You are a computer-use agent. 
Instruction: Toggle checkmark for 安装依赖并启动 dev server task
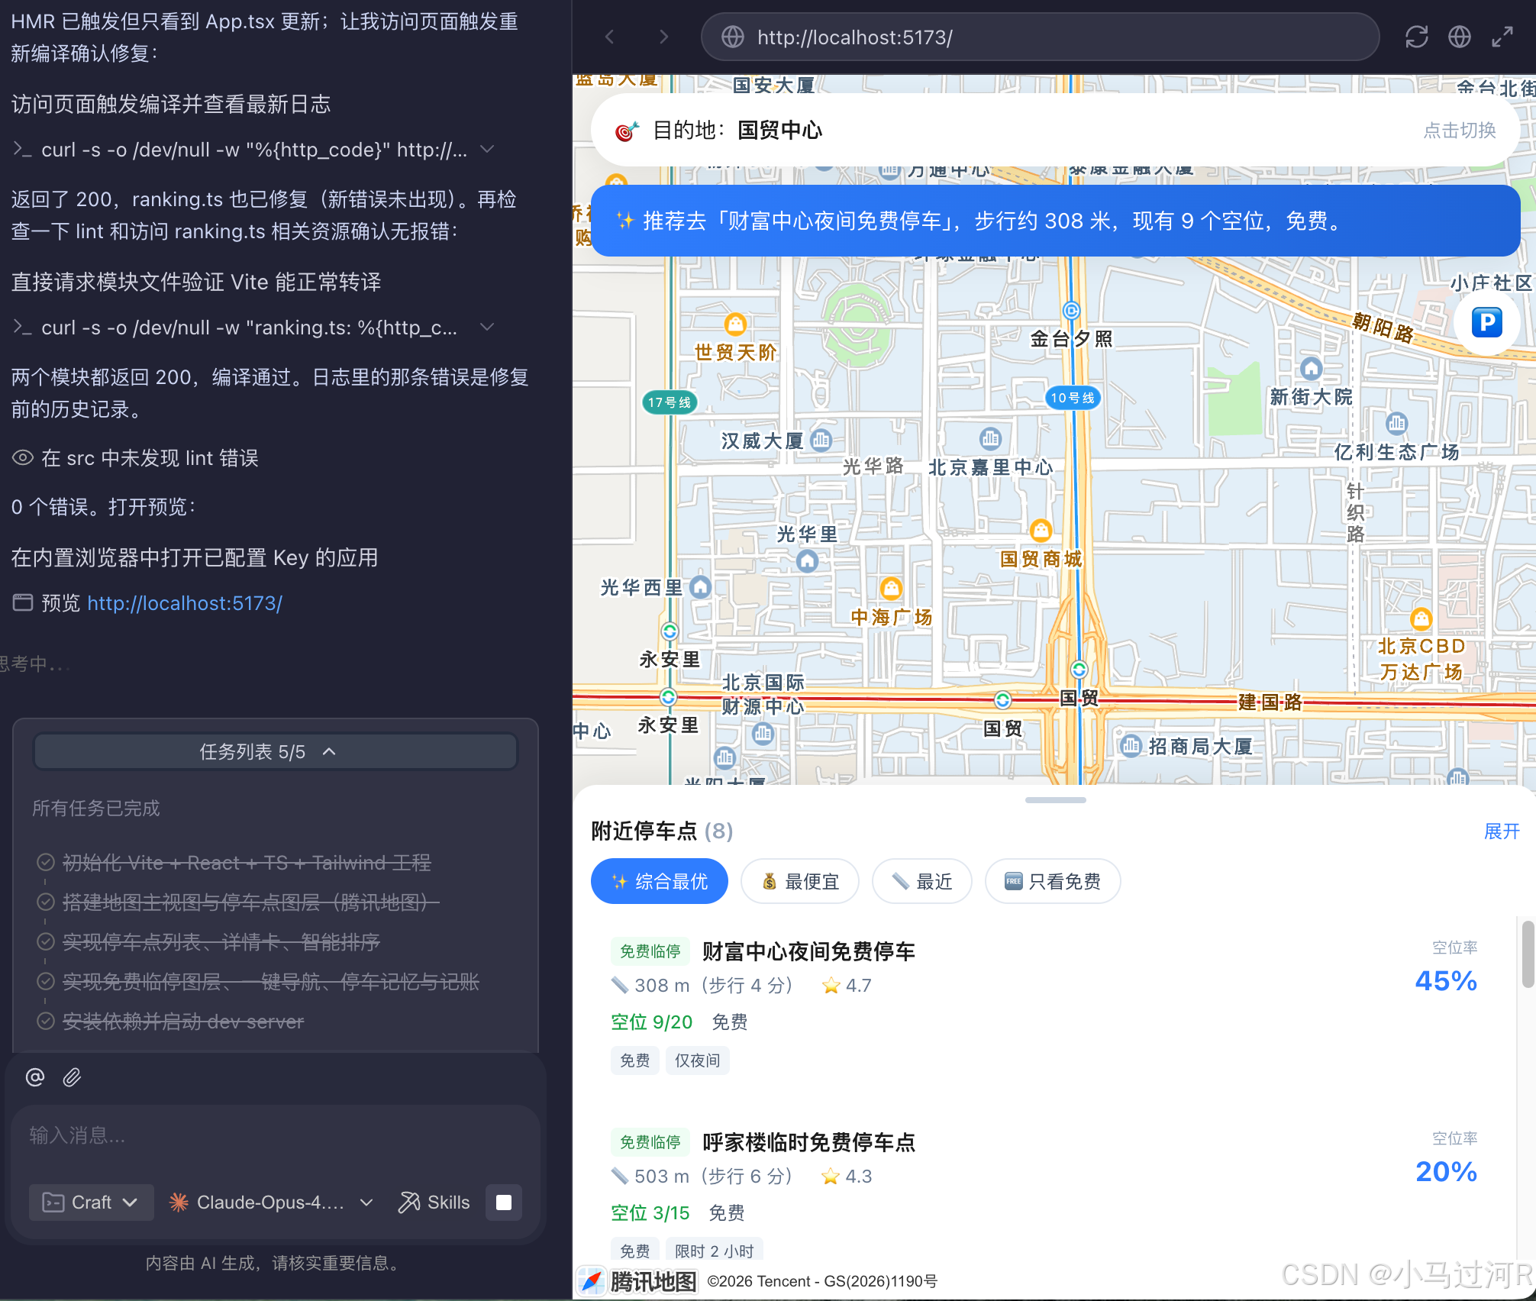(46, 1021)
